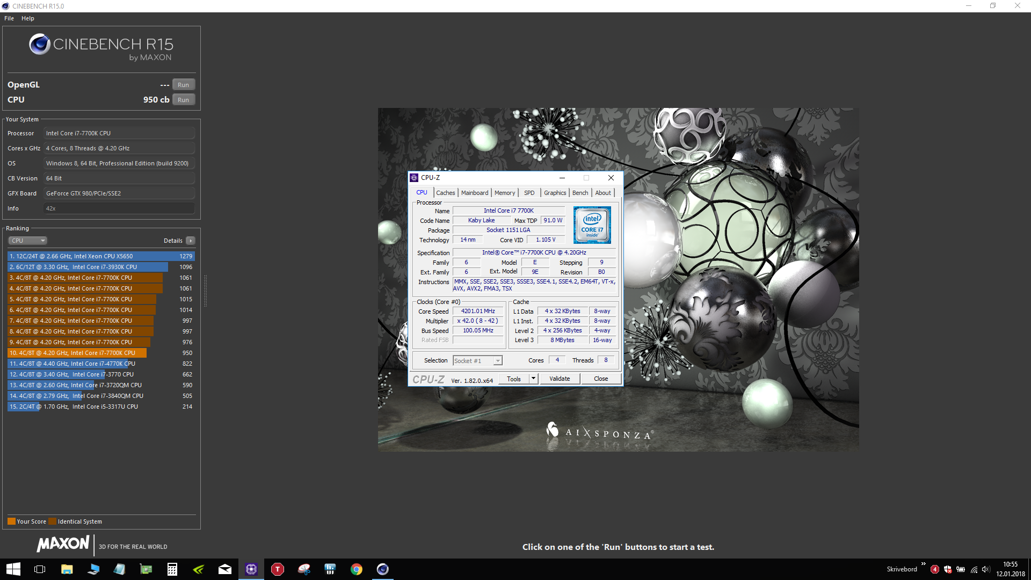Open the CPU ranking type dropdown

(27, 241)
